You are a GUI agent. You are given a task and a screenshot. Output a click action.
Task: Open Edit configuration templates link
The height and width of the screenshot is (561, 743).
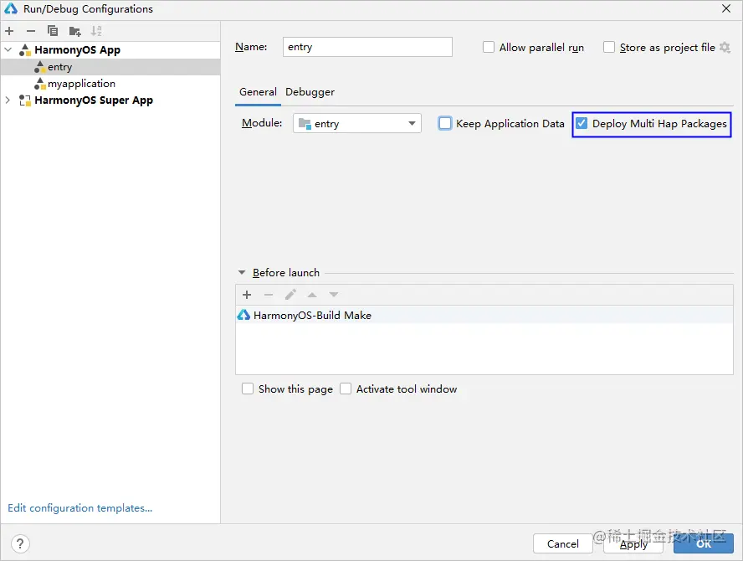(x=79, y=508)
